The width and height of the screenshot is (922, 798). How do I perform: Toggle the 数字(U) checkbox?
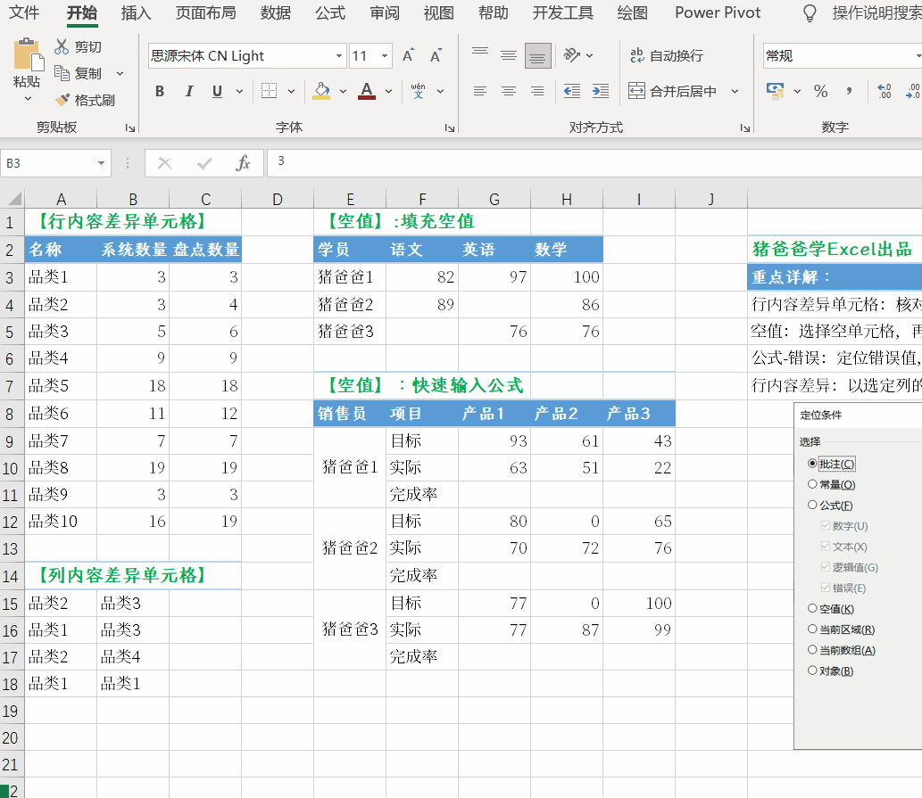pos(826,525)
